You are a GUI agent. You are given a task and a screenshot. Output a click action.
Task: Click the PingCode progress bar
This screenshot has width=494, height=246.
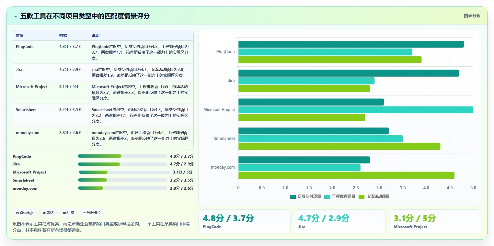pyautogui.click(x=122, y=156)
